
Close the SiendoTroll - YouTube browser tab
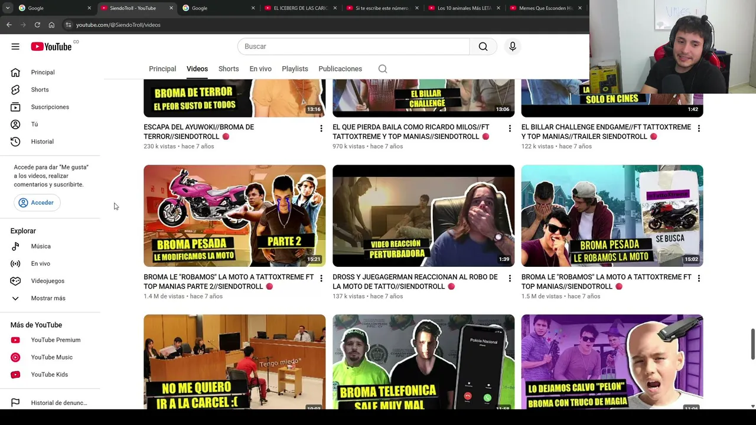click(x=171, y=8)
